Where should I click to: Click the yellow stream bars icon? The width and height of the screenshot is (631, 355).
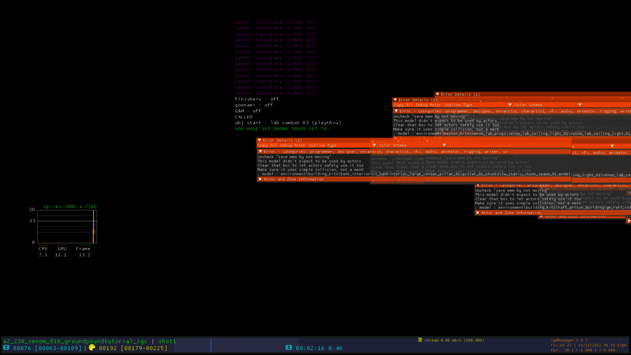point(420,340)
